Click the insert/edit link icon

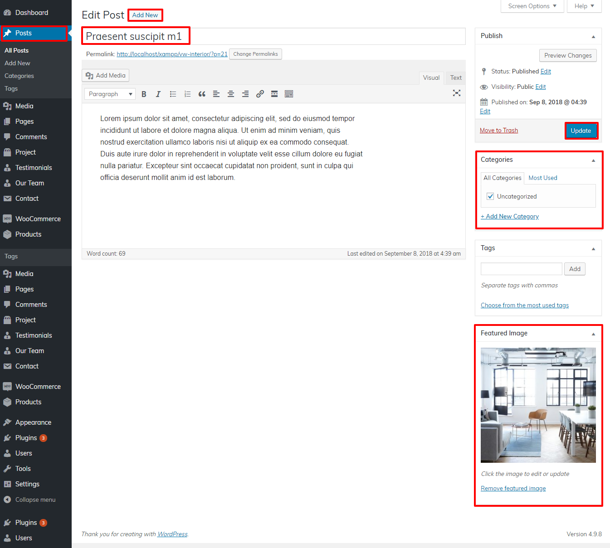tap(260, 94)
